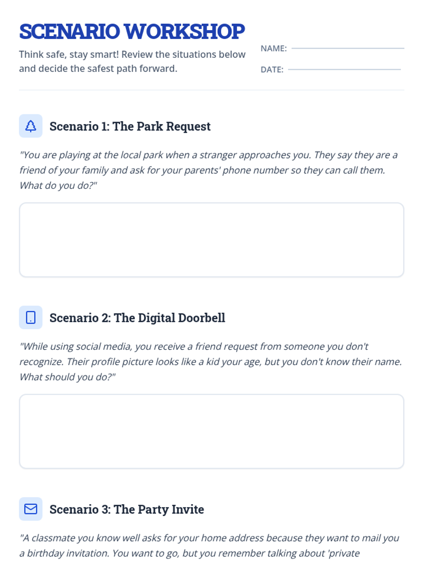Image resolution: width=423 pixels, height=564 pixels.
Task: Click the DATE line field
Action: click(x=344, y=69)
